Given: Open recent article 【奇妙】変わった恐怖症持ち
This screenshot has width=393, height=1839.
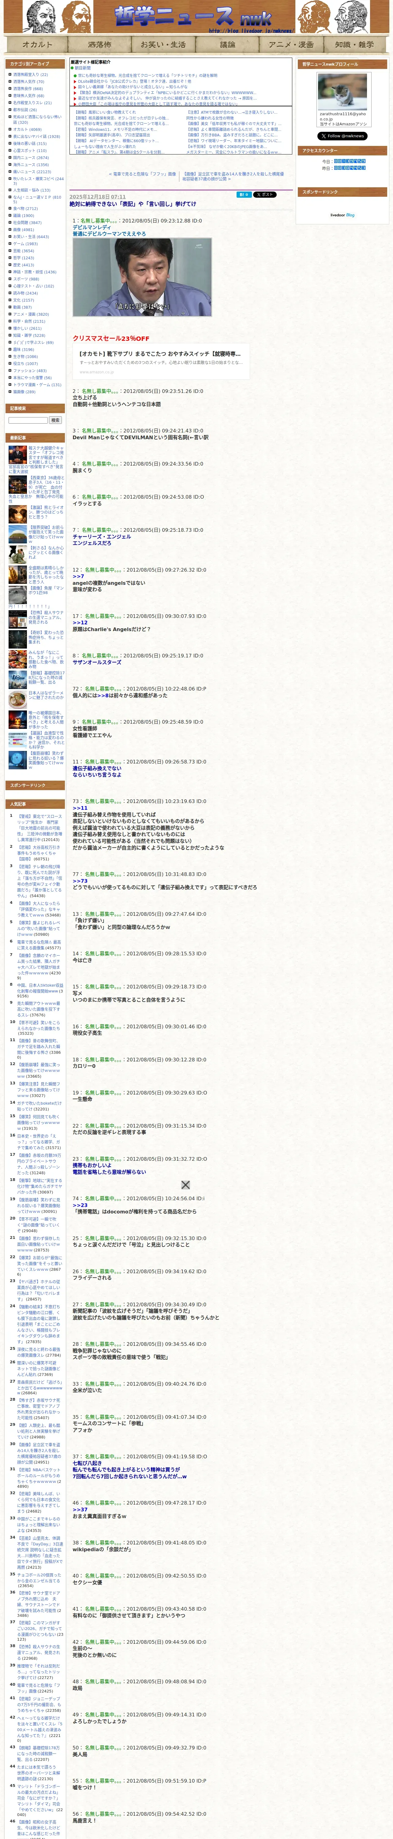Looking at the screenshot, I should pyautogui.click(x=46, y=637).
